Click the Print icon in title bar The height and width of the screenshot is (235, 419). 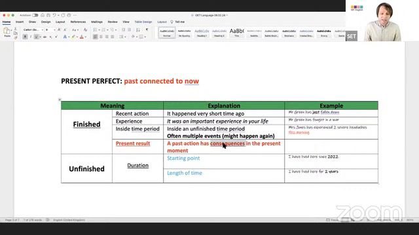[69, 15]
